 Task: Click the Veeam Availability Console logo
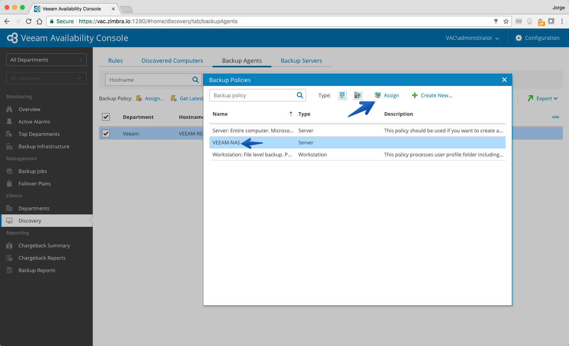(x=12, y=38)
